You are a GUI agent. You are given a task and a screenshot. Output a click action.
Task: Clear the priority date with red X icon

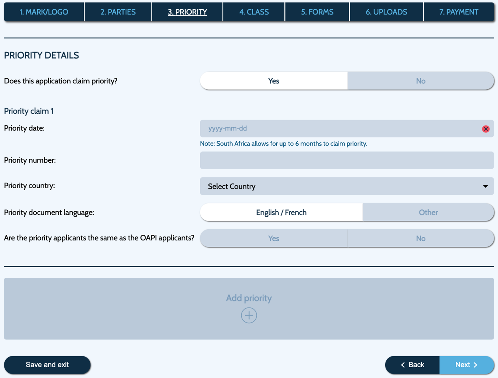coord(485,129)
